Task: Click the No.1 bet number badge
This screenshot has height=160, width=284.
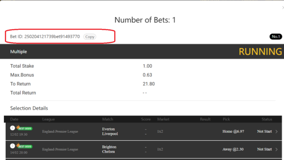Action: [275, 37]
